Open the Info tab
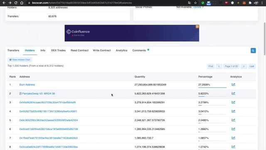 (x=43, y=50)
